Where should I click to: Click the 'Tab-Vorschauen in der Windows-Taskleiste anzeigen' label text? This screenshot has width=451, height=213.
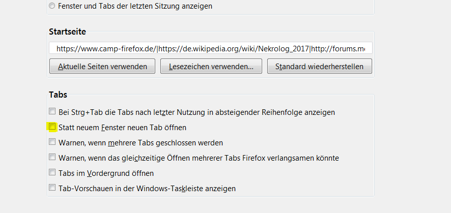[x=147, y=189]
